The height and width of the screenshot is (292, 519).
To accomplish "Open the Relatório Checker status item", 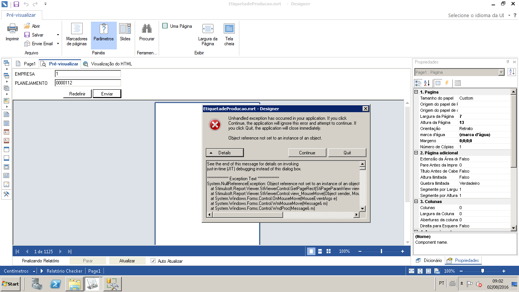I will pyautogui.click(x=62, y=271).
